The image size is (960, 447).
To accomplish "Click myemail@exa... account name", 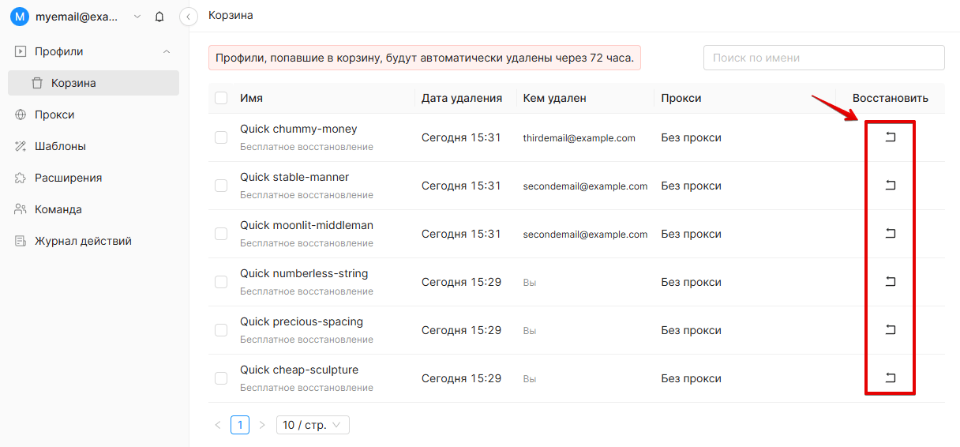I will click(77, 17).
